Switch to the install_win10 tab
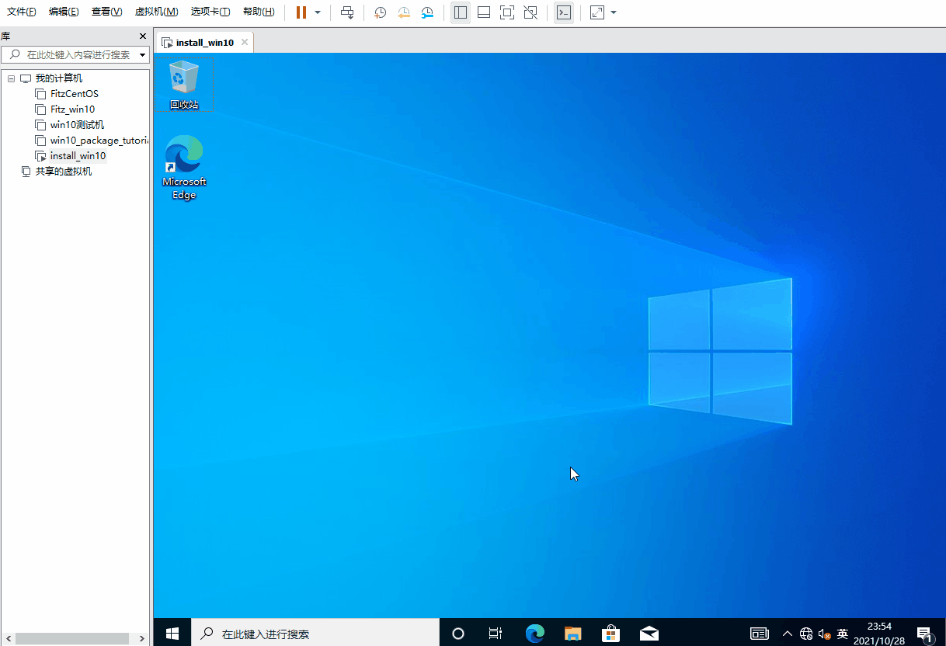The width and height of the screenshot is (946, 646). click(x=204, y=43)
